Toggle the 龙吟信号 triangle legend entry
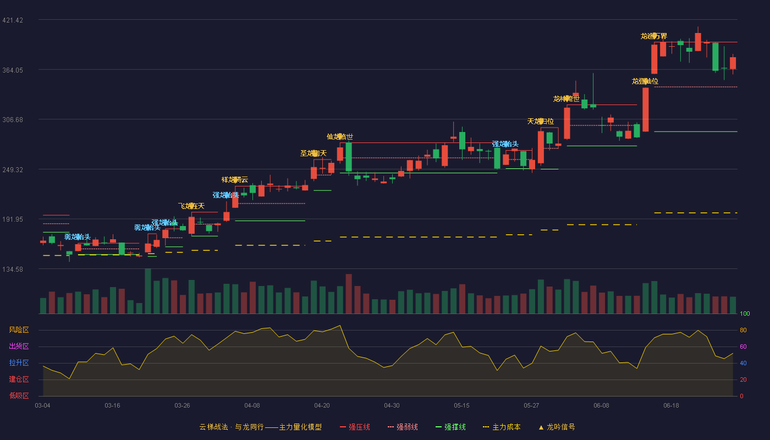 [x=557, y=427]
